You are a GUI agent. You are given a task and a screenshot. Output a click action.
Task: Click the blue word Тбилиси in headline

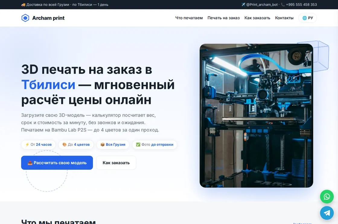(48, 85)
